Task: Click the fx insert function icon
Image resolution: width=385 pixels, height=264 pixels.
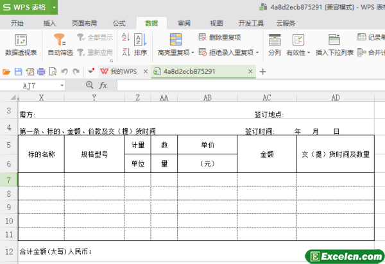Action: (103, 85)
